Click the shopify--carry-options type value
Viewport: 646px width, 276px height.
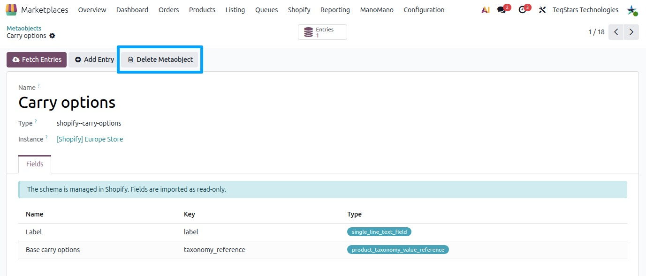tap(89, 123)
